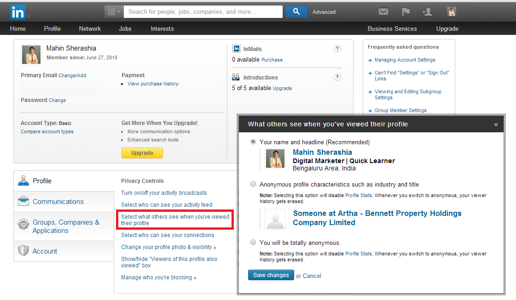516x300 pixels.
Task: Click the Communications envelope icon
Action: click(23, 201)
